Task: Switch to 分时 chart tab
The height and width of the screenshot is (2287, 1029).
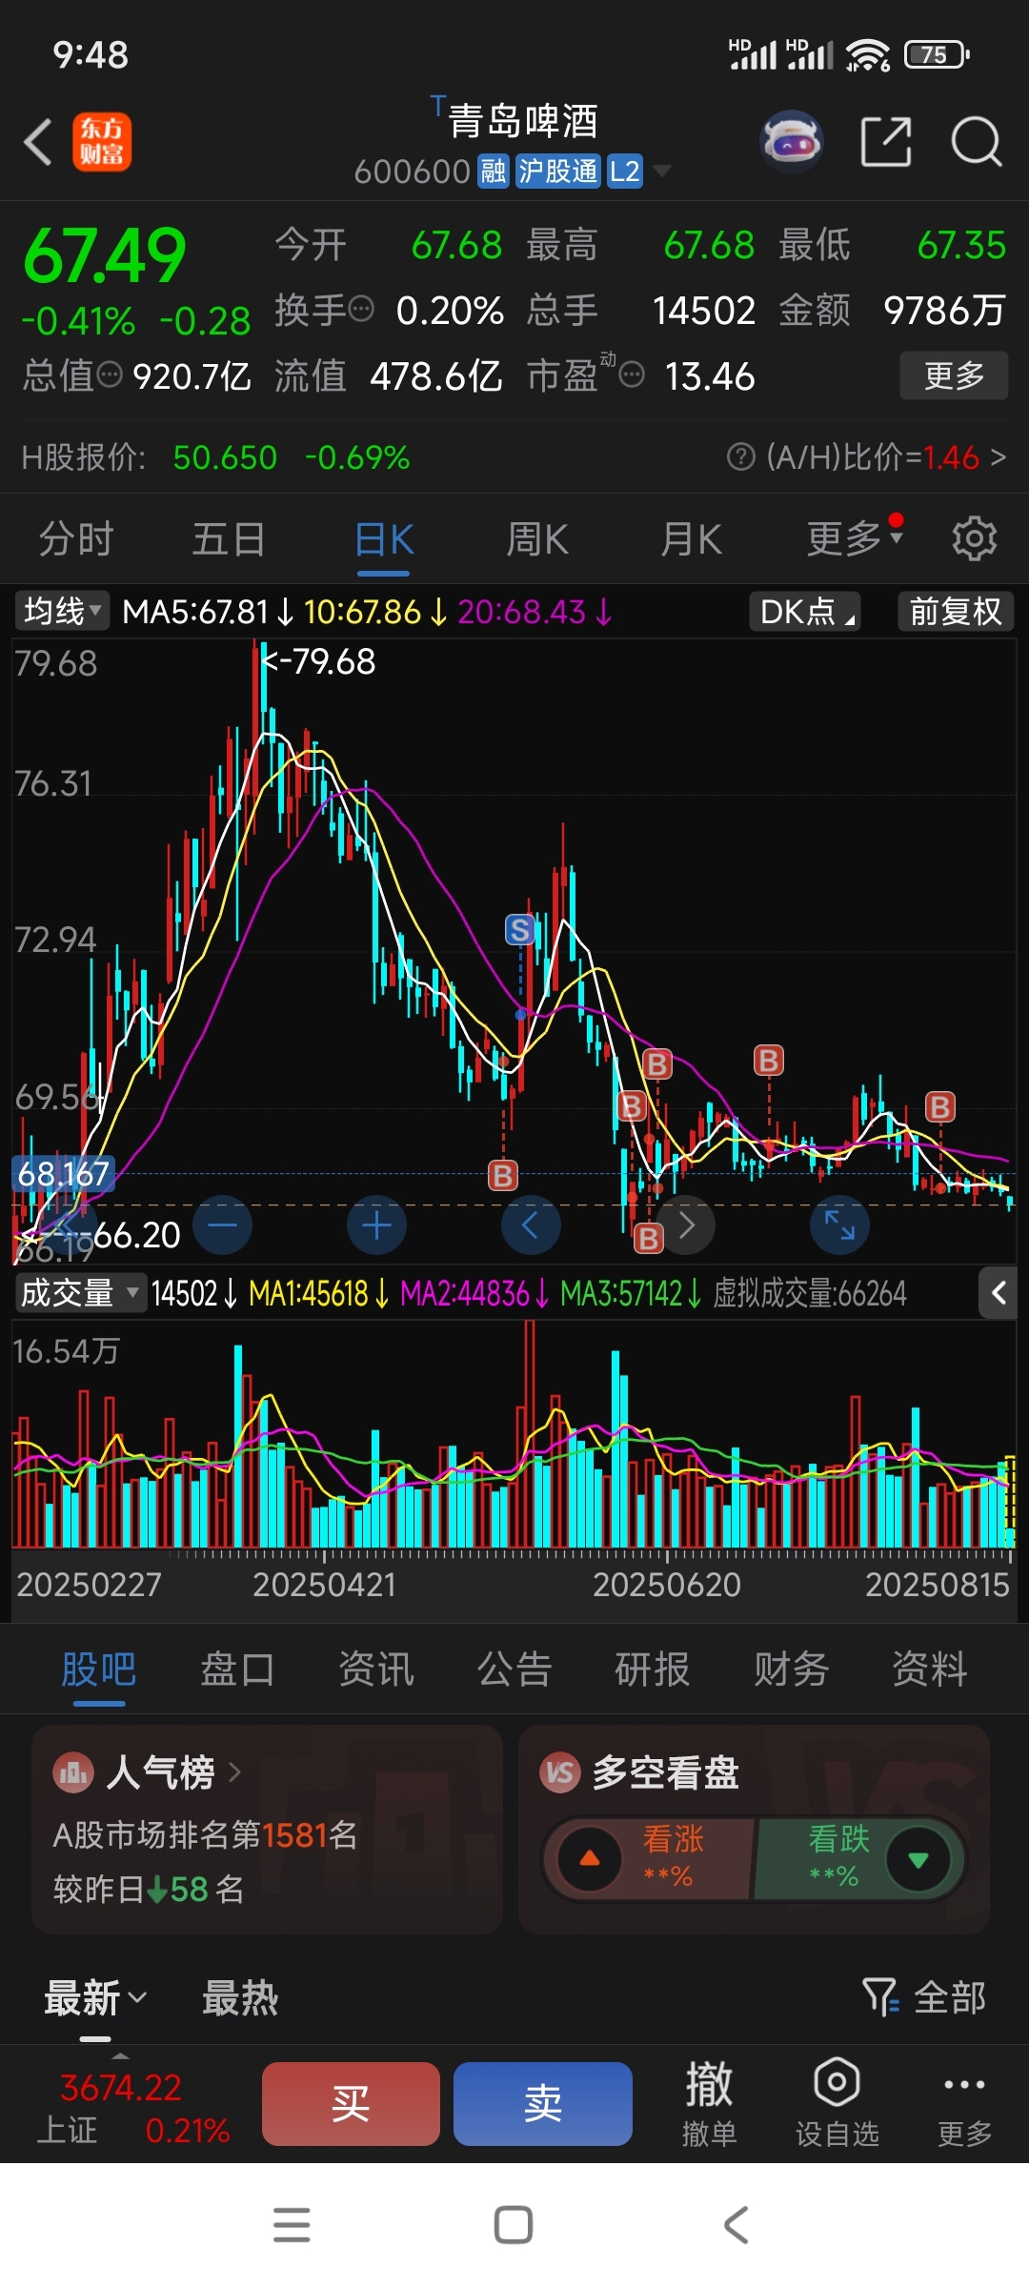Action: point(76,539)
